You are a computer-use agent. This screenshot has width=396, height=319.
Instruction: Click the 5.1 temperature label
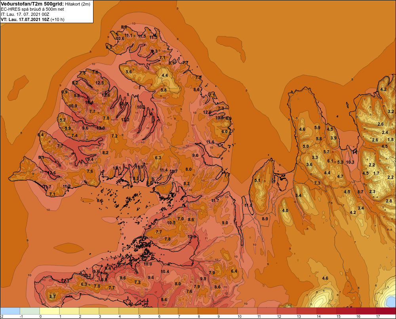(x=257, y=180)
